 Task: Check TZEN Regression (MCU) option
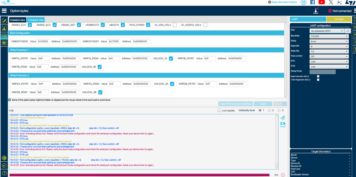click(318, 80)
